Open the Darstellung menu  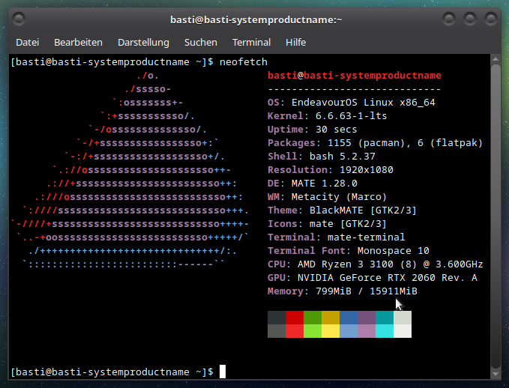(143, 43)
